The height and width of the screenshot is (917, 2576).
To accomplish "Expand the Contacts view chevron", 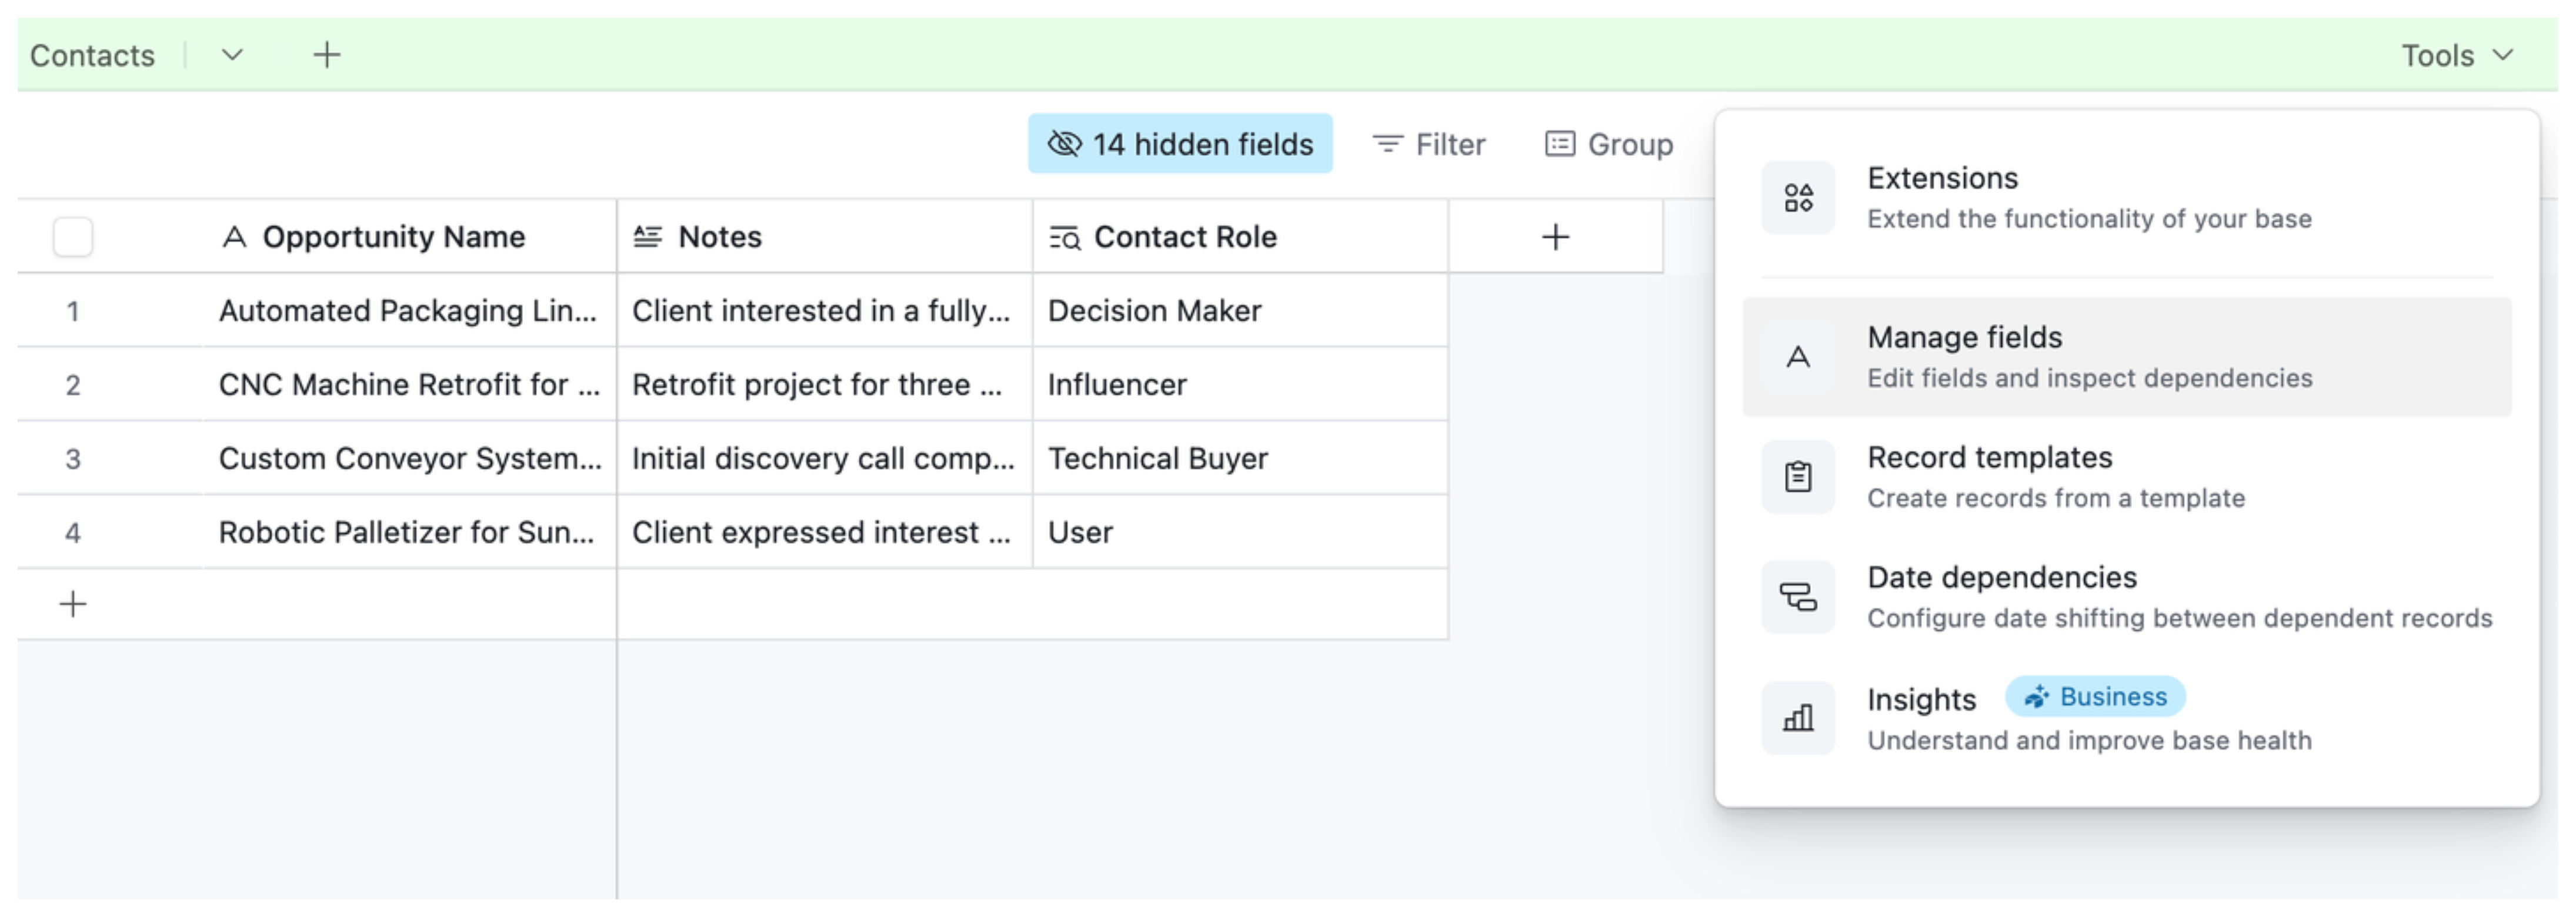I will [231, 56].
